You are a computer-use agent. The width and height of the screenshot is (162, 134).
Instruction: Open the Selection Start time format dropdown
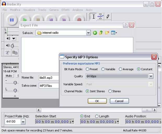[x=73, y=122]
